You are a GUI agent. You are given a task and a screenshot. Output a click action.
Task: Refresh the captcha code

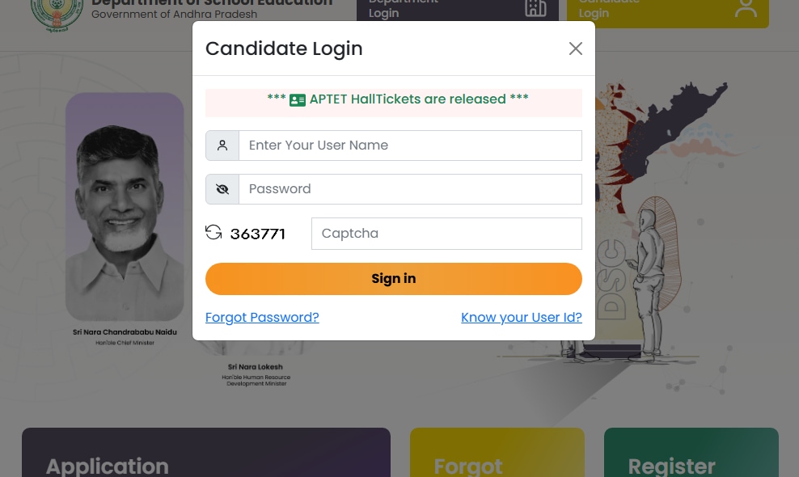pos(213,232)
